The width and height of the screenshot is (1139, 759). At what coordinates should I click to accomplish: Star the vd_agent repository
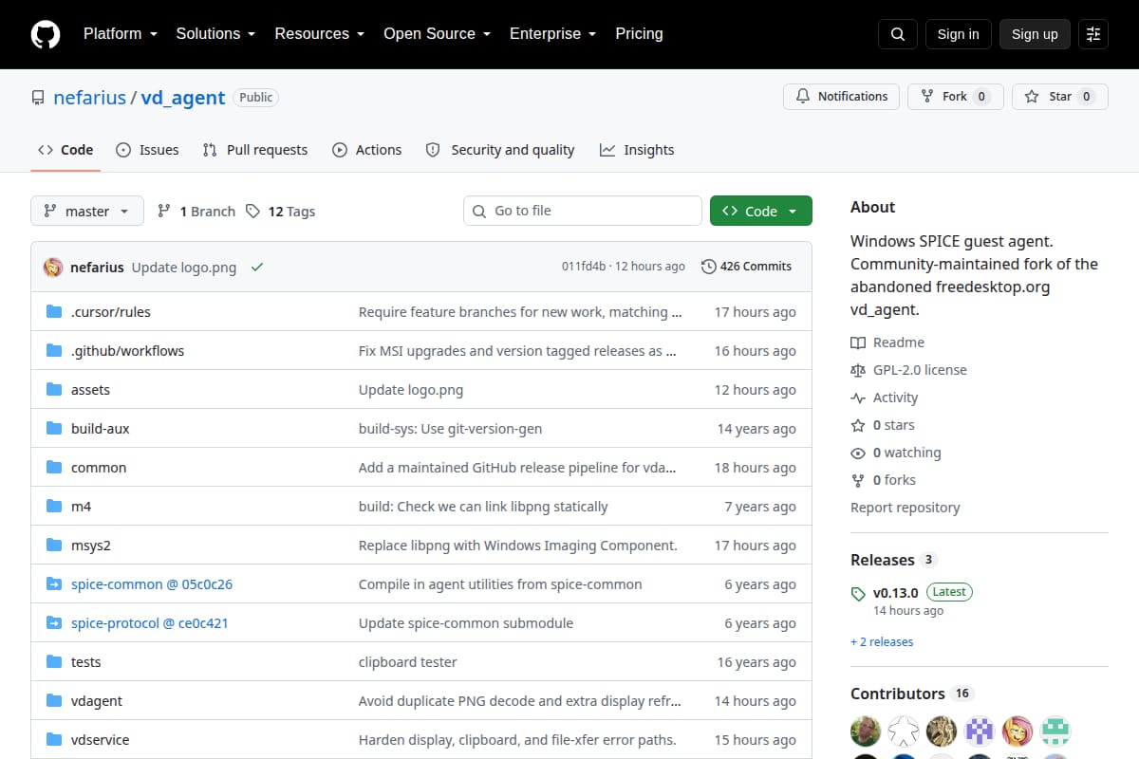coord(1060,96)
